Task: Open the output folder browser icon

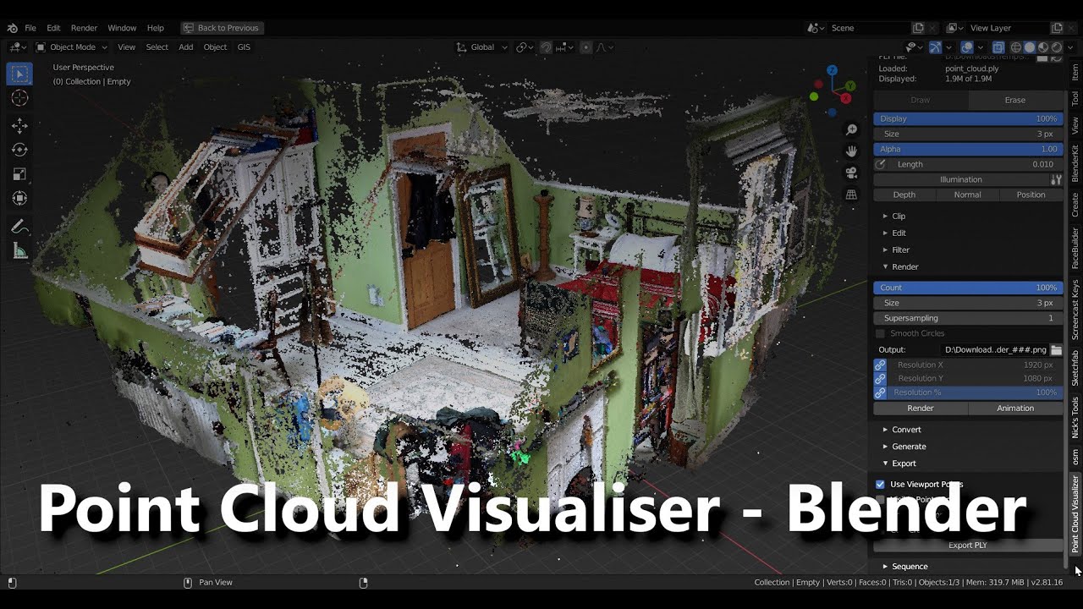Action: pyautogui.click(x=1057, y=349)
